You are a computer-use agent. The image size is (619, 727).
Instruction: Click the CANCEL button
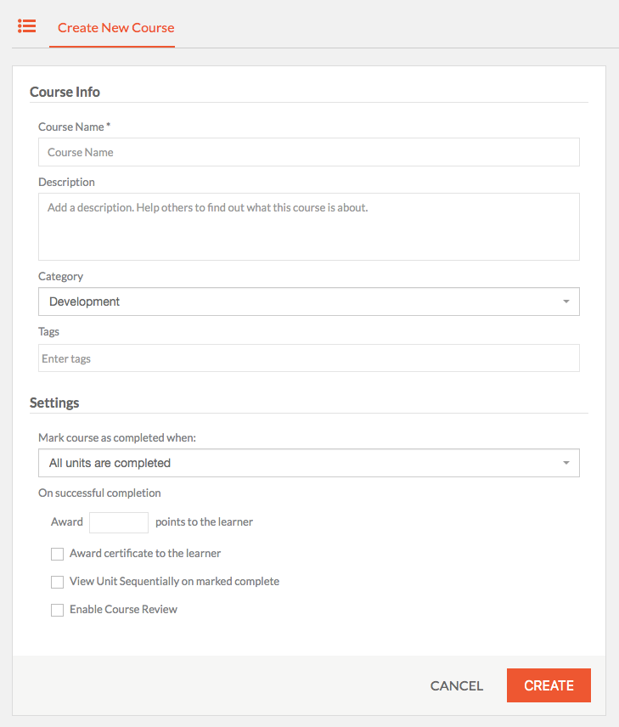click(457, 685)
